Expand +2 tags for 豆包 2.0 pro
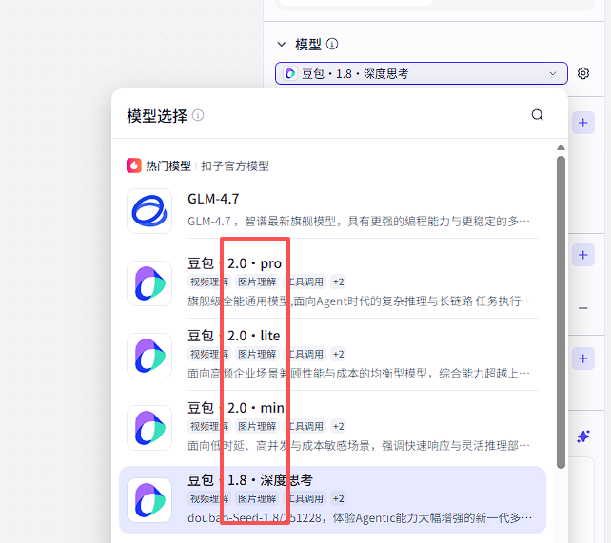 [338, 281]
